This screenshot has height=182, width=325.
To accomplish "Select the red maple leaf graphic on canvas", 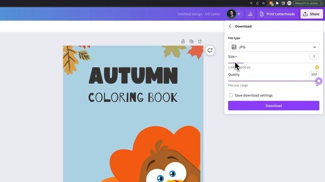I will 196,52.
